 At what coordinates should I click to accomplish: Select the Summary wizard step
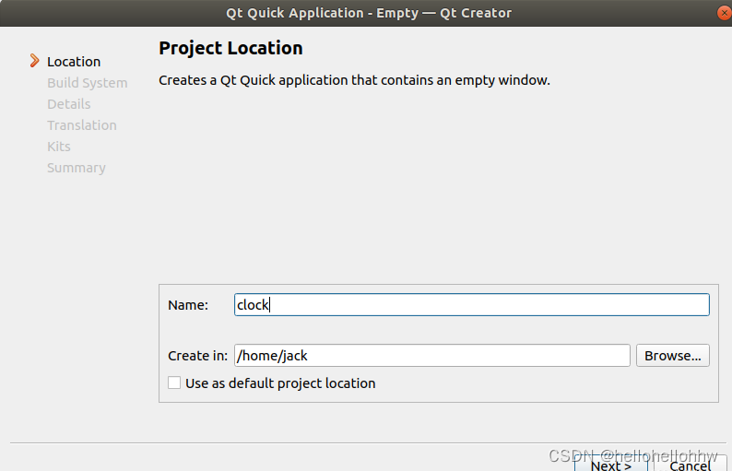pyautogui.click(x=77, y=168)
